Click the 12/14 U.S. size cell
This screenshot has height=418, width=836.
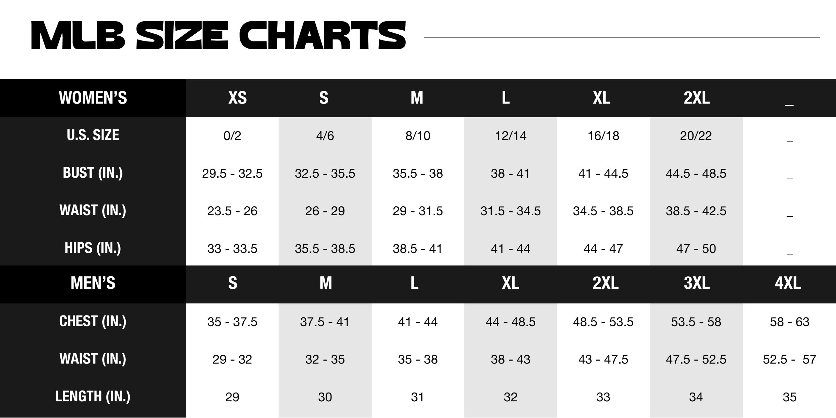pos(511,136)
